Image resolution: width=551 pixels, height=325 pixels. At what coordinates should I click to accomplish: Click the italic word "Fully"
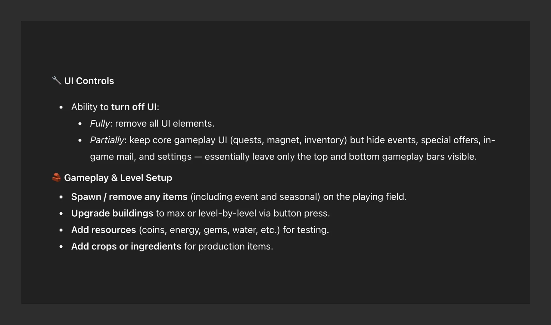point(100,123)
